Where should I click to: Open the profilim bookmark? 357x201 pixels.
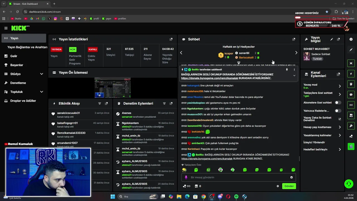point(120,19)
